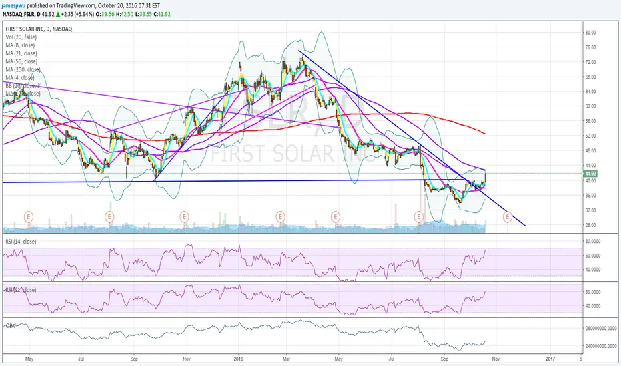Click the 2016 time axis label
This screenshot has width=621, height=366.
(x=239, y=359)
